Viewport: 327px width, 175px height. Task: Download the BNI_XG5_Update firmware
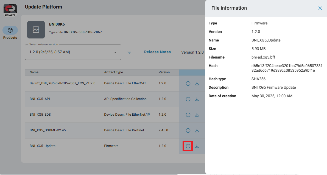coord(197,146)
